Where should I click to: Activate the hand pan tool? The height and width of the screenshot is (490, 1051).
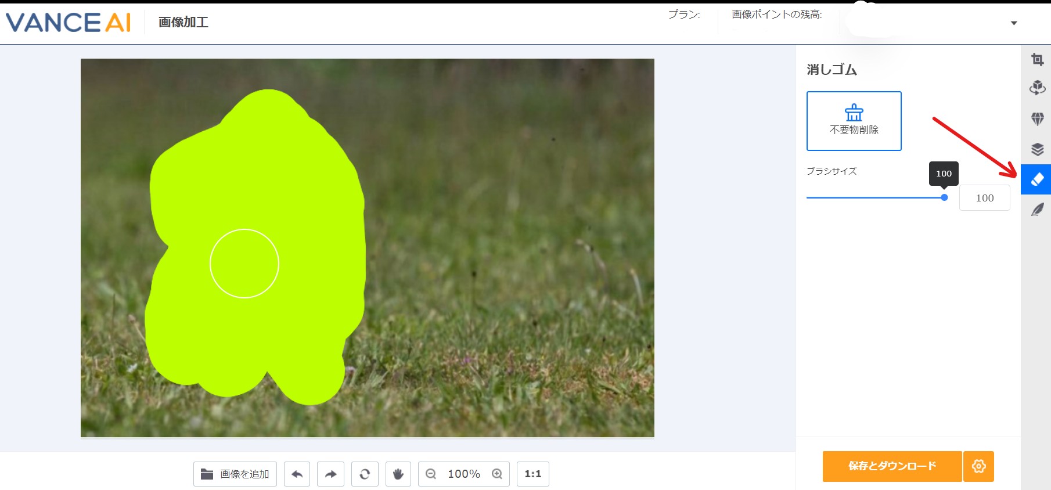pyautogui.click(x=398, y=474)
